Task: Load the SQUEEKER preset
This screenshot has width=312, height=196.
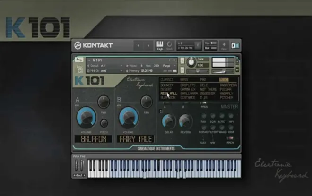Action: 208,94
